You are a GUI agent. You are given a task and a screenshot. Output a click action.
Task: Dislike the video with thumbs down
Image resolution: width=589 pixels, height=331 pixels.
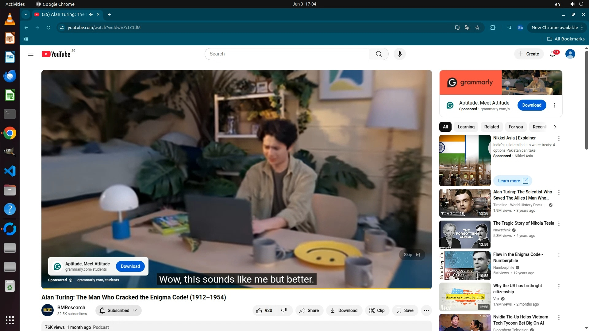click(x=284, y=310)
